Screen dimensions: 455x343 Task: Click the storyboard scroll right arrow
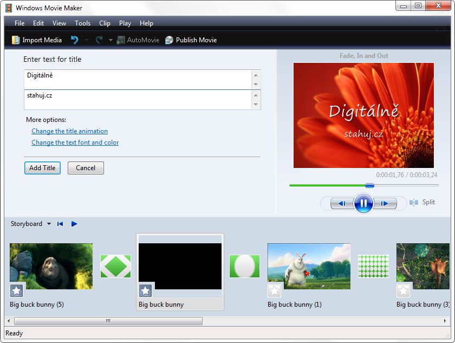[445, 321]
